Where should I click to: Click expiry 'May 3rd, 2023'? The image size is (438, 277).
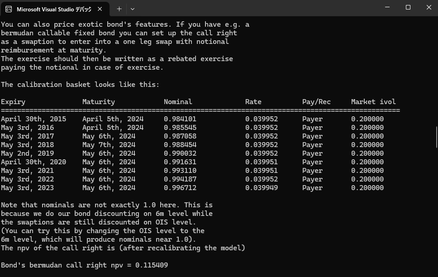(27, 188)
